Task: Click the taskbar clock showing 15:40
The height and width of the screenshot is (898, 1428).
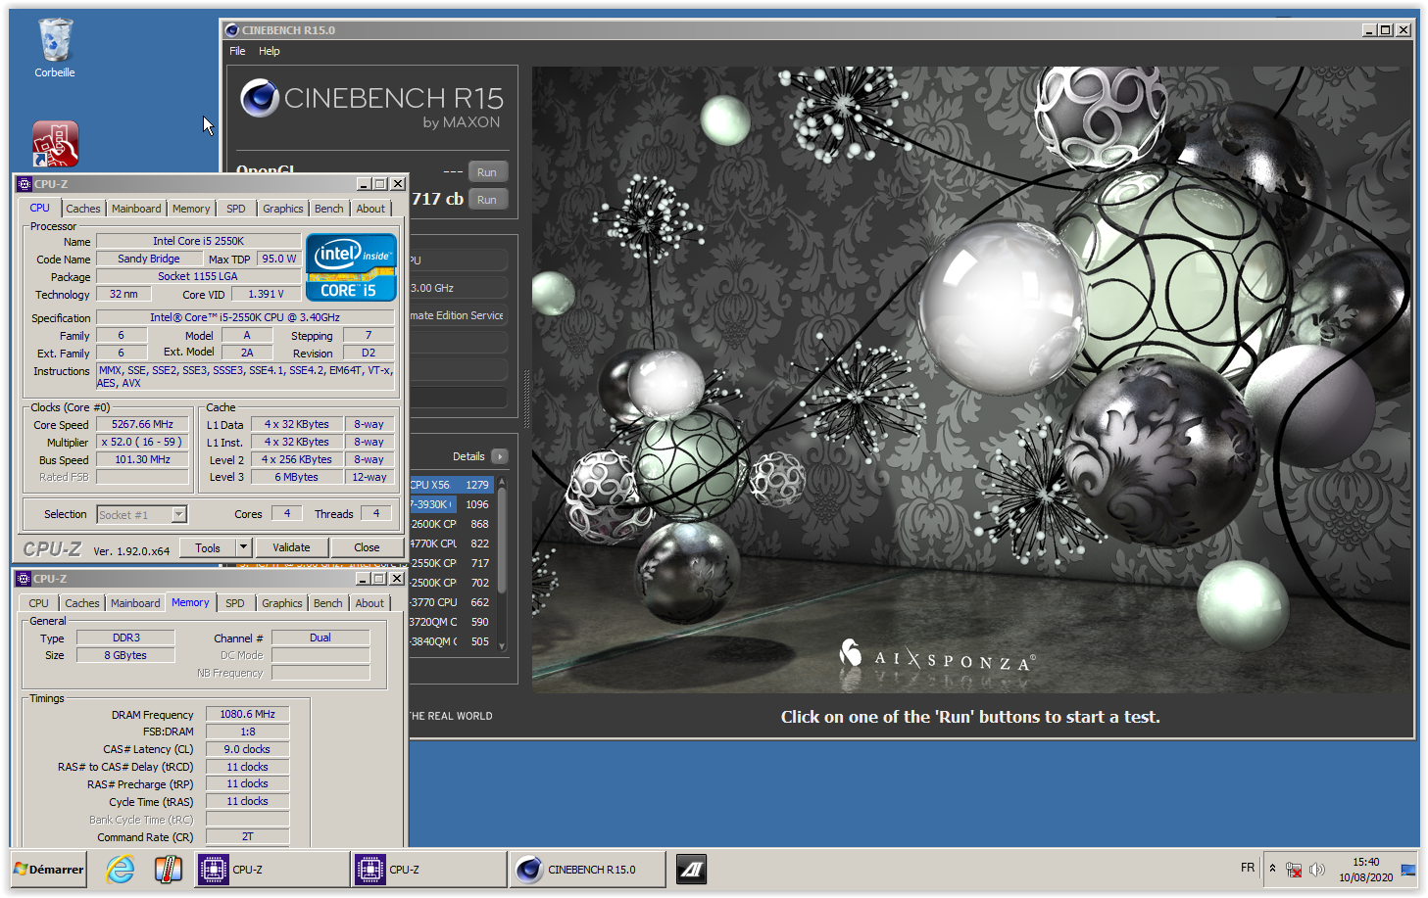Action: [1365, 870]
